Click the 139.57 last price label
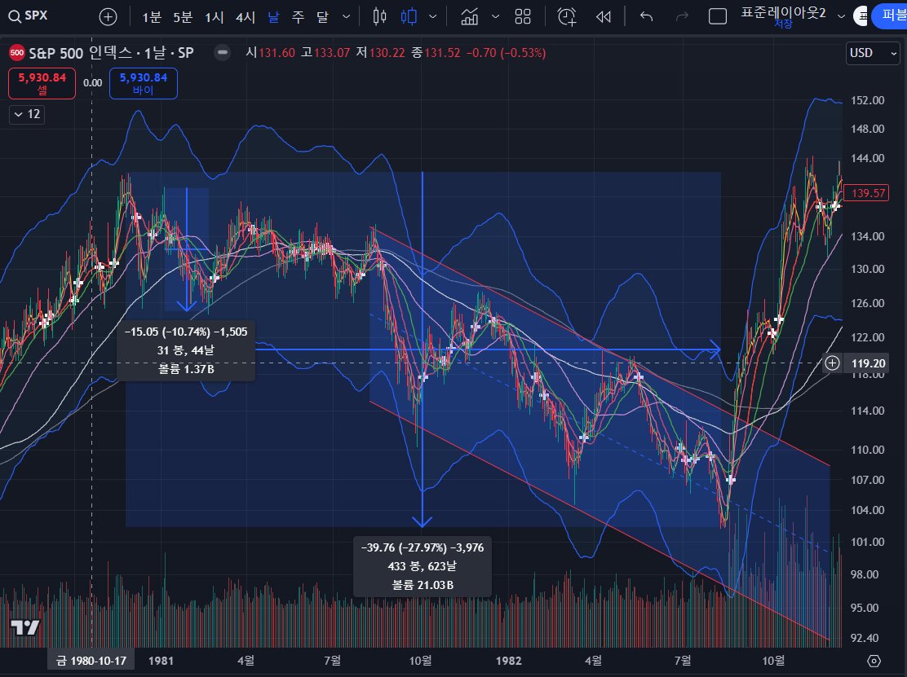The width and height of the screenshot is (907, 677). (x=866, y=193)
